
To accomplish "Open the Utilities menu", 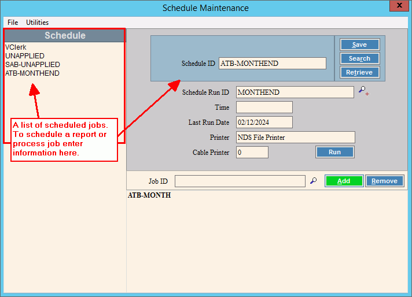I will coord(38,23).
